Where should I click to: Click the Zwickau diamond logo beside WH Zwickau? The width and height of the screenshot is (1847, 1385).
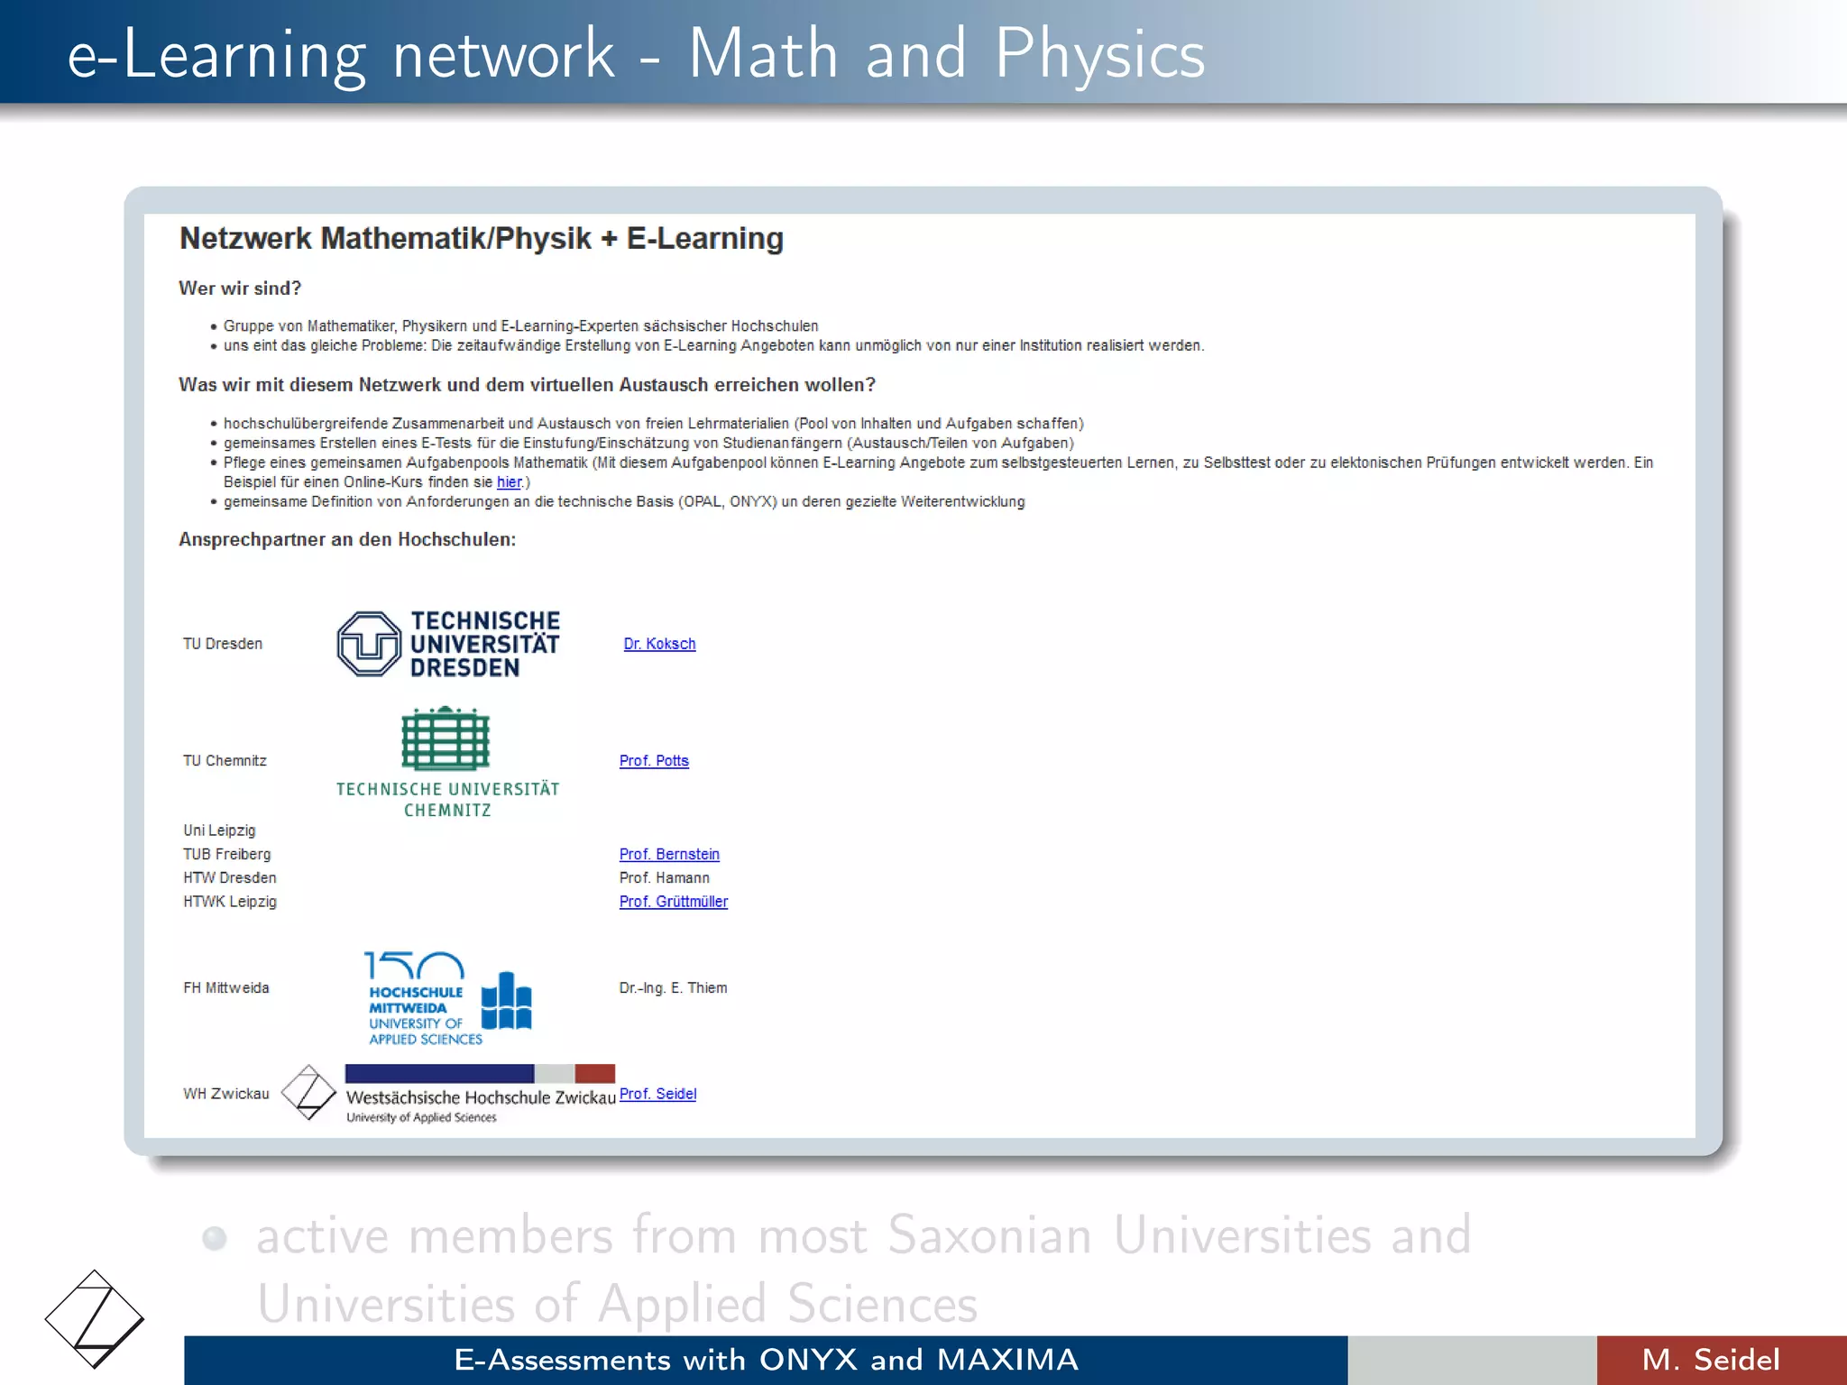pos(308,1093)
